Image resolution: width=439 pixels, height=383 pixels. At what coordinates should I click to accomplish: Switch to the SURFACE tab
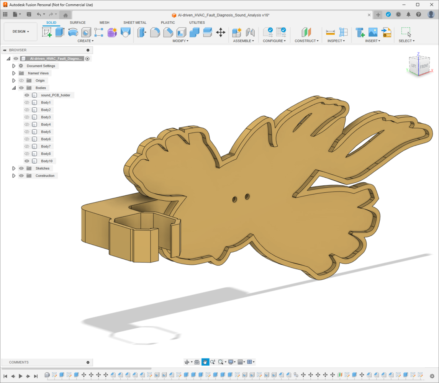77,23
